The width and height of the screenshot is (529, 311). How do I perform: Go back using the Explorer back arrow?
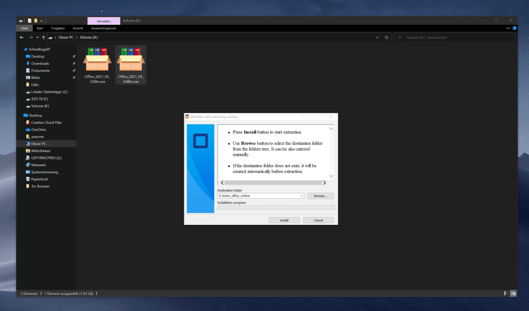22,38
